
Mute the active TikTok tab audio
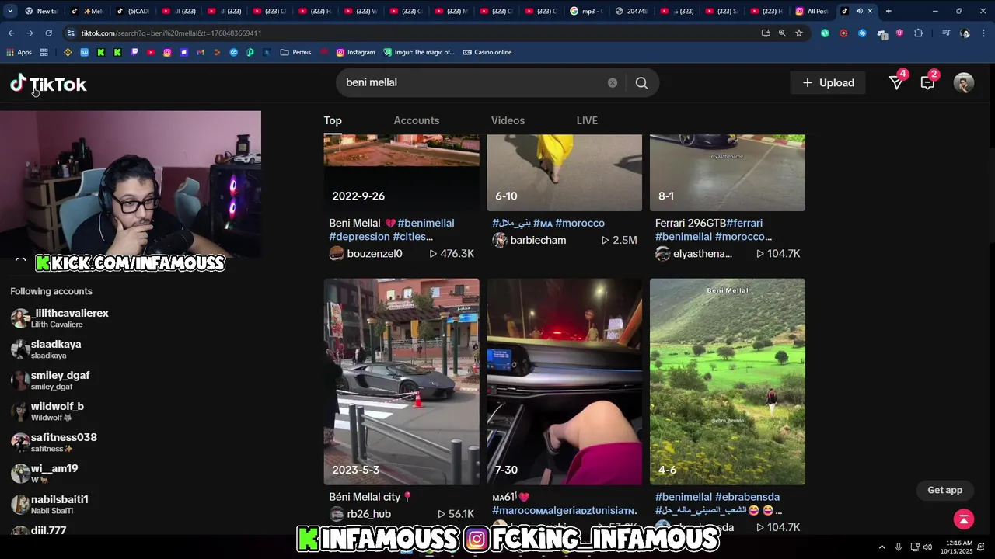point(859,11)
